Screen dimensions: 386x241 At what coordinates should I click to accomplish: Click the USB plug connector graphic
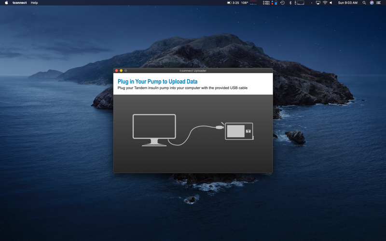[x=220, y=127]
